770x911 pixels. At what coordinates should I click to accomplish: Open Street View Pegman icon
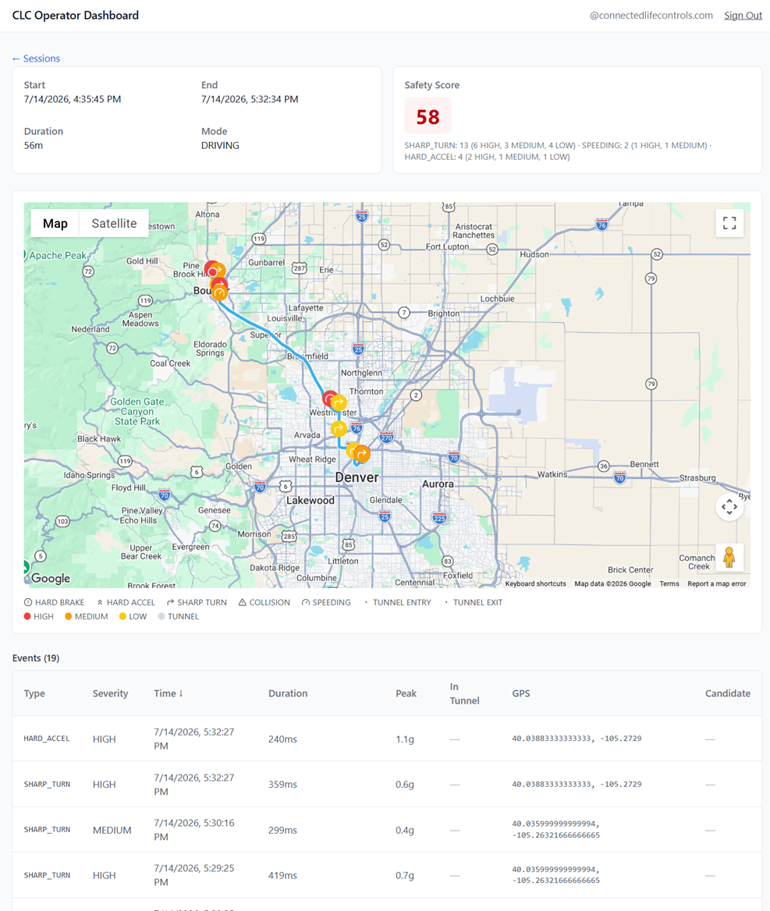click(729, 558)
